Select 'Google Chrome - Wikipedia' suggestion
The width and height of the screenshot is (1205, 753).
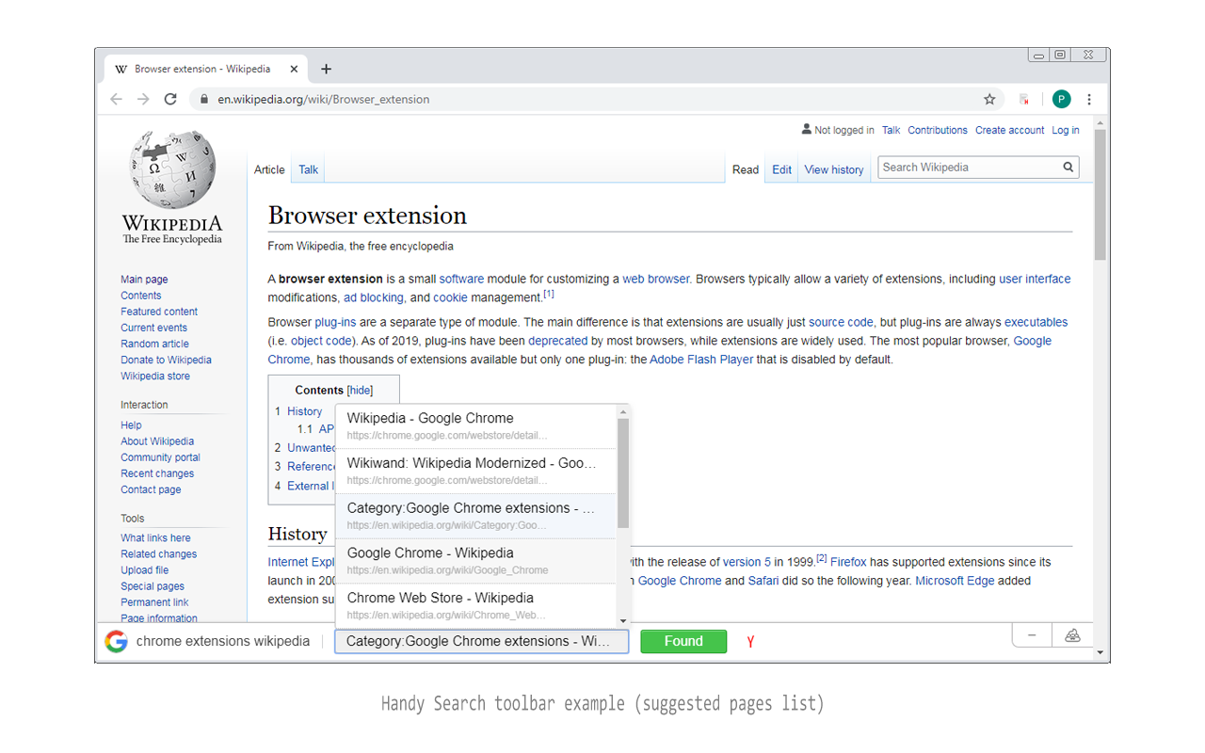tap(475, 560)
